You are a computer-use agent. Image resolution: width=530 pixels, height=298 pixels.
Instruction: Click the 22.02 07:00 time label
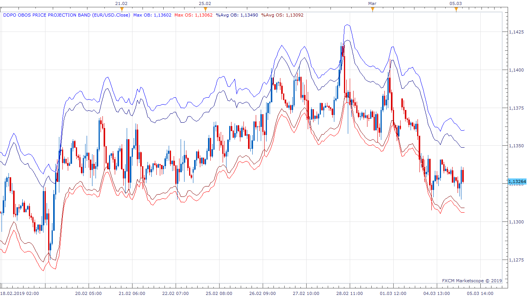click(175, 293)
